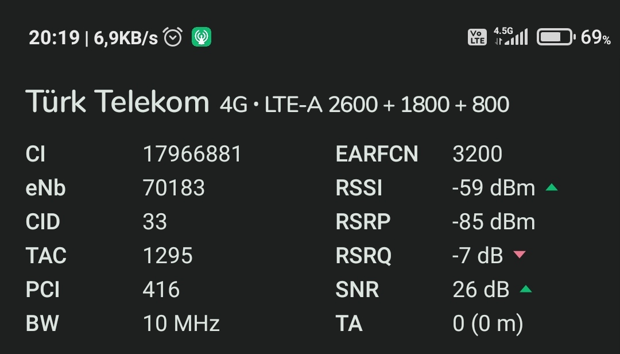
Task: Tap the 69% battery percentage
Action: click(x=595, y=37)
